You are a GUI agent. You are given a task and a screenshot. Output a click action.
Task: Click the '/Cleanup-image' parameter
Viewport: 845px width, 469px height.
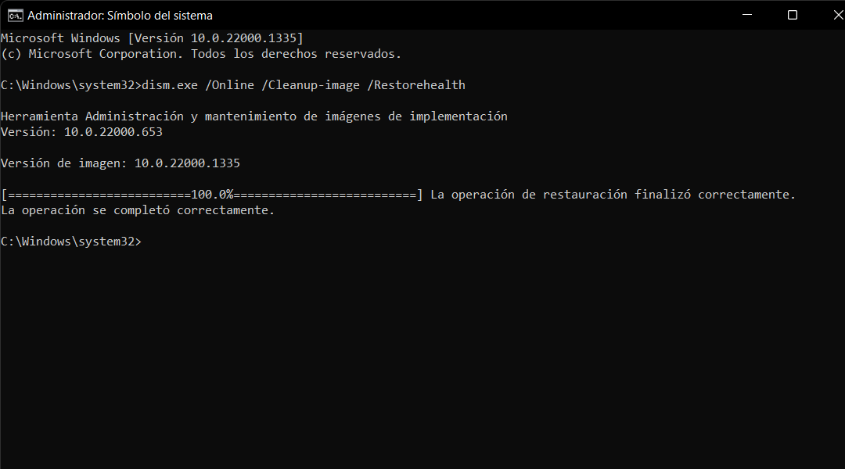(311, 85)
